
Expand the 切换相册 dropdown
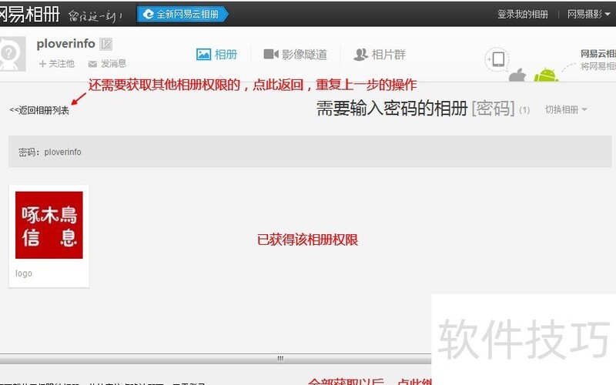click(x=566, y=109)
